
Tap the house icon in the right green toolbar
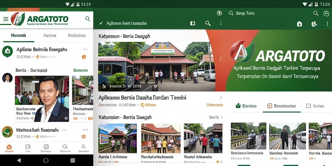(299, 24)
